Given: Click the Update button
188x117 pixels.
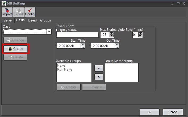Looking at the screenshot, I should point(69,87).
